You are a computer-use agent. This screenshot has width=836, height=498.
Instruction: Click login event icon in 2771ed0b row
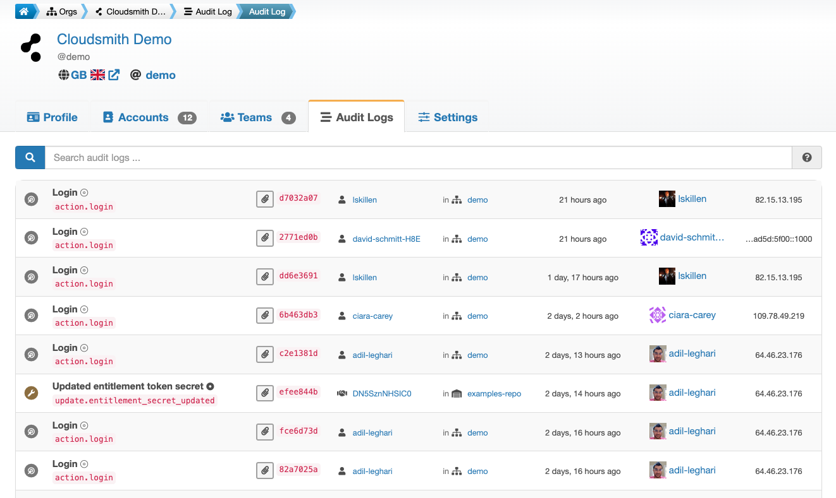click(31, 239)
